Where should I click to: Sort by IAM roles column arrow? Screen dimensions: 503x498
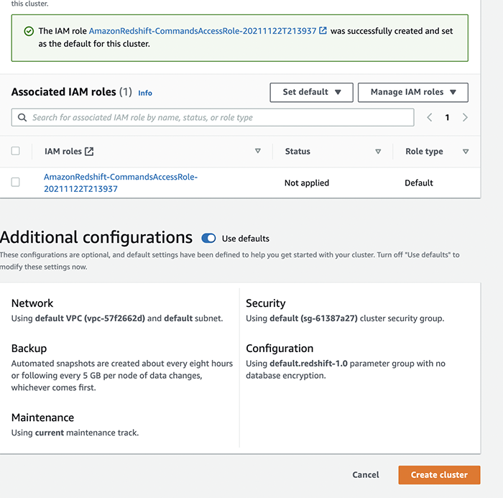click(x=258, y=152)
